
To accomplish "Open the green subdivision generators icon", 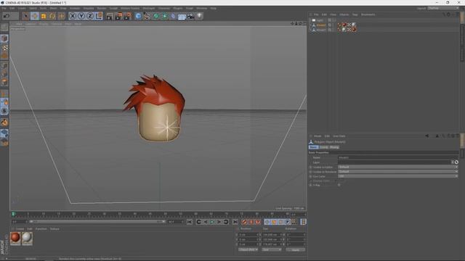I will point(155,16).
